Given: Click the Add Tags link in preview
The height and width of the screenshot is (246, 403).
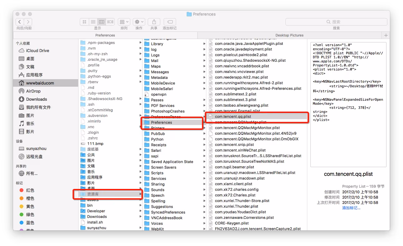Looking at the screenshot, I should pyautogui.click(x=351, y=208).
